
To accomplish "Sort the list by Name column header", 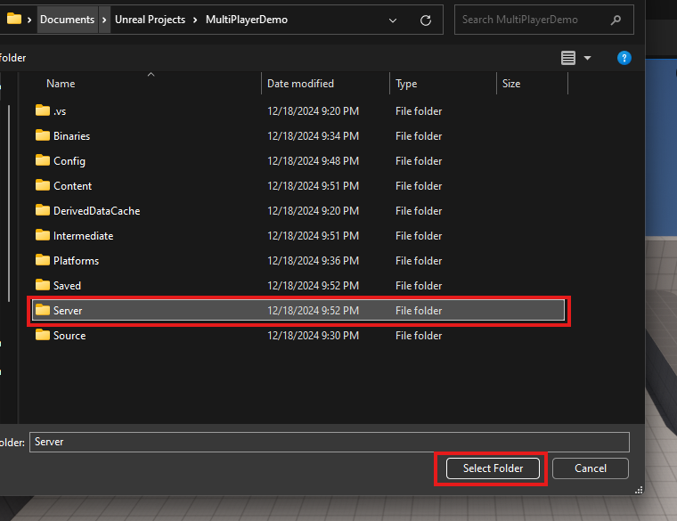I will tap(61, 84).
